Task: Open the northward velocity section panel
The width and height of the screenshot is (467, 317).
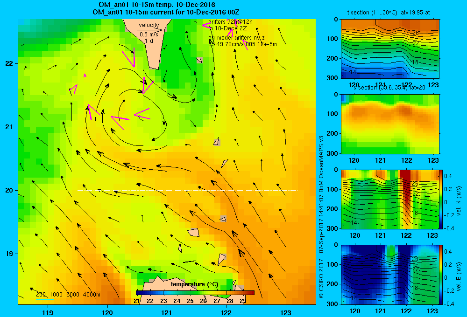Action: (390, 199)
